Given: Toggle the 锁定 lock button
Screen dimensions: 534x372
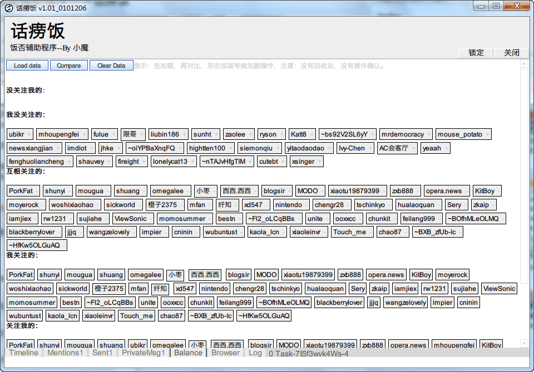Looking at the screenshot, I should click(x=476, y=53).
